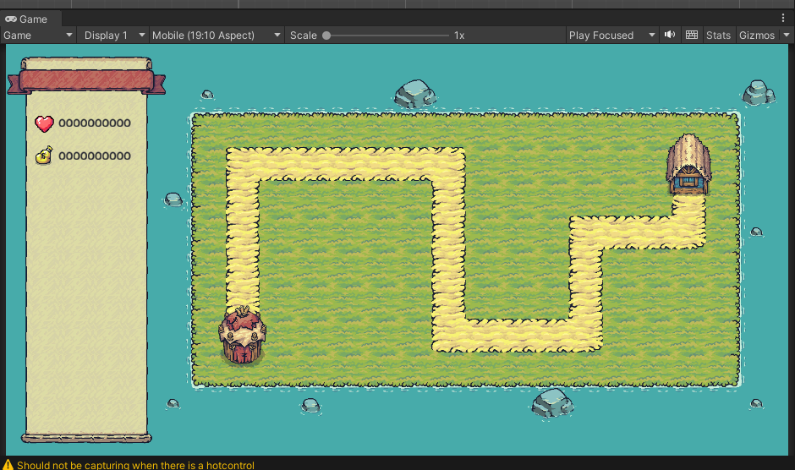Click the large rock above the island
This screenshot has width=795, height=470.
click(x=415, y=95)
